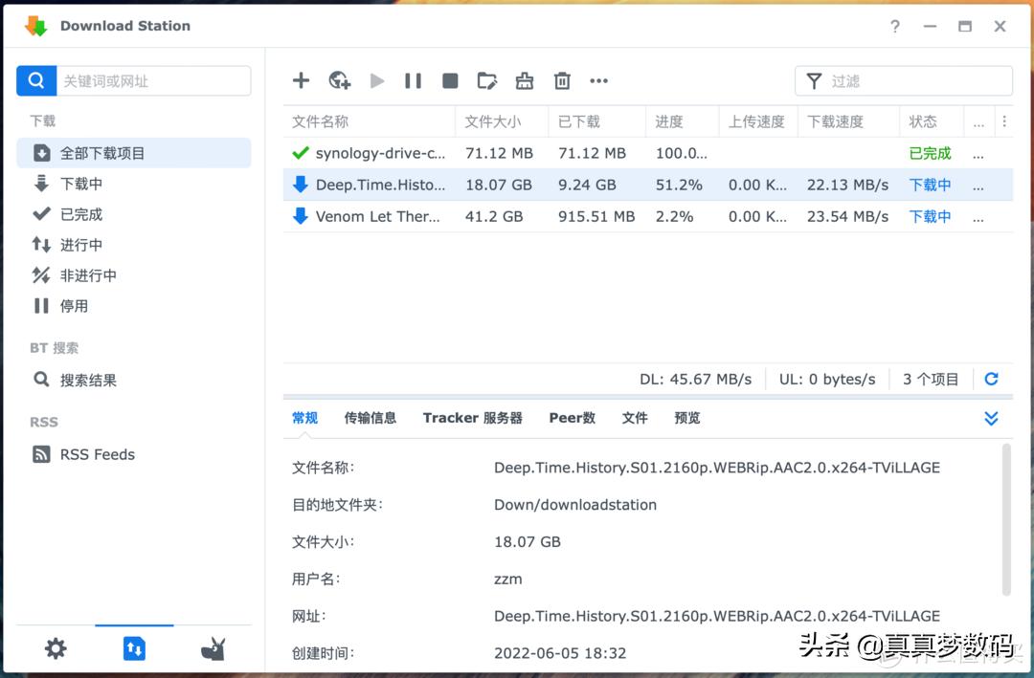This screenshot has width=1034, height=678.
Task: Refresh the download list
Action: [991, 379]
